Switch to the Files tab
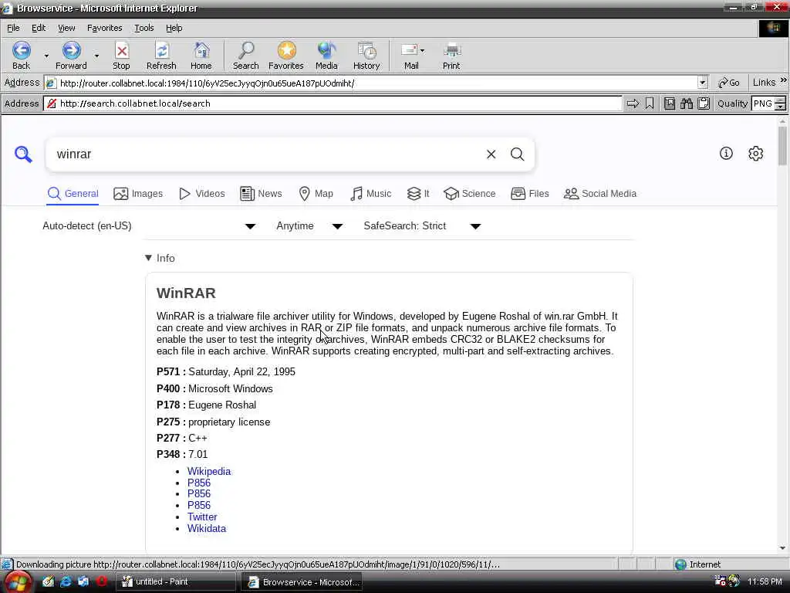The height and width of the screenshot is (593, 790). (x=529, y=194)
